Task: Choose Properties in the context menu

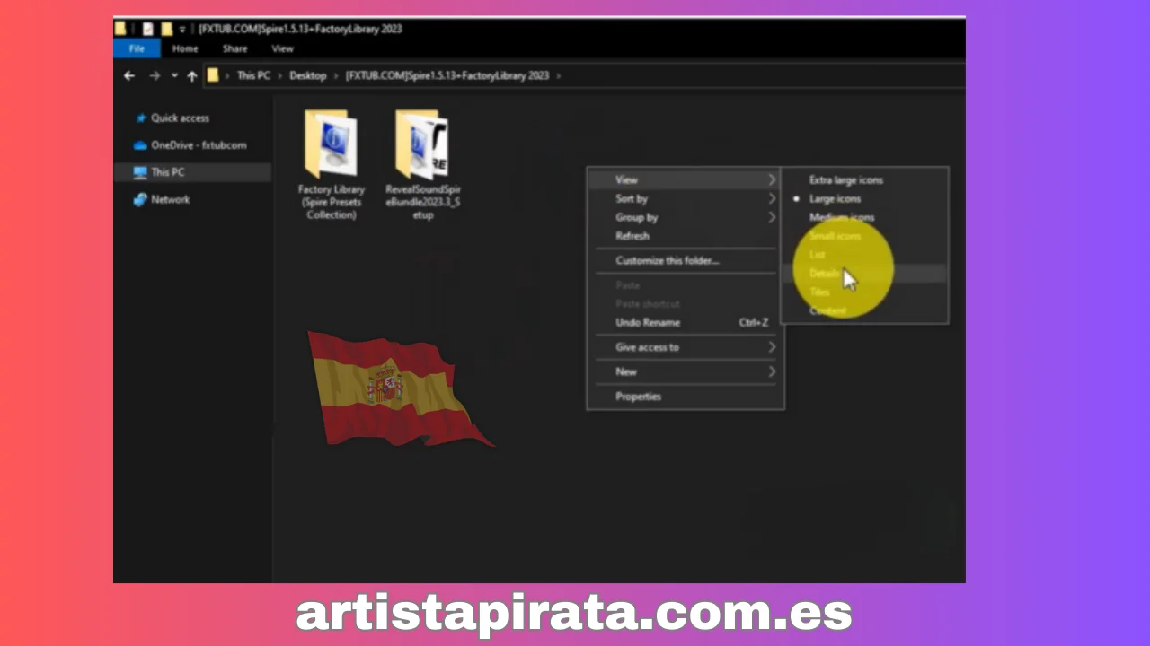Action: tap(685, 397)
